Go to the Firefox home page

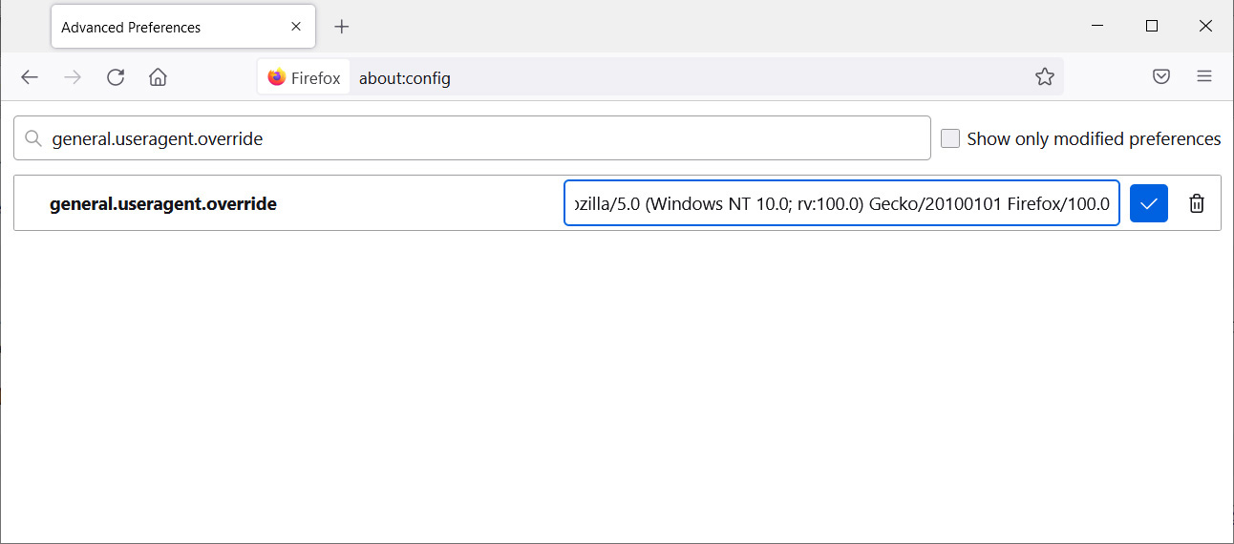point(159,77)
